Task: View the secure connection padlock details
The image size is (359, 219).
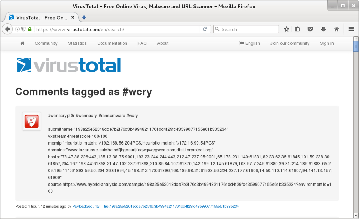Action: 30,29
